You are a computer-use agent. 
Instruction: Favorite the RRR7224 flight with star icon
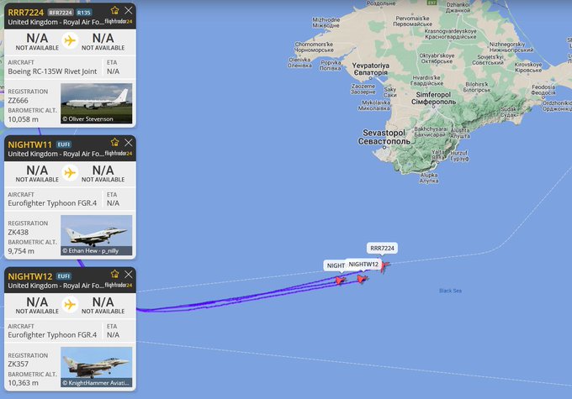point(115,10)
